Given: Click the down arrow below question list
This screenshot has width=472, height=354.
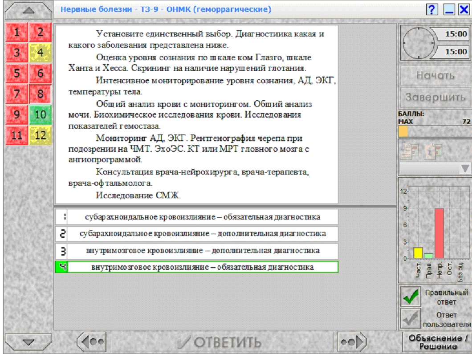Looking at the screenshot, I should [x=28, y=342].
